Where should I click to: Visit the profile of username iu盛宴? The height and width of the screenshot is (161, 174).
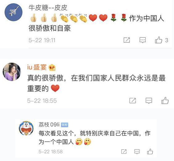coord(37,67)
